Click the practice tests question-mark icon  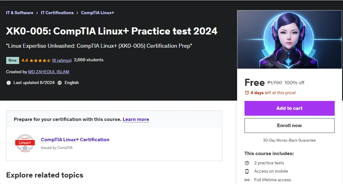coord(247,163)
